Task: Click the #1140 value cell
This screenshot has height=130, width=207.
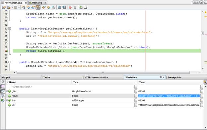Action: point(142,100)
